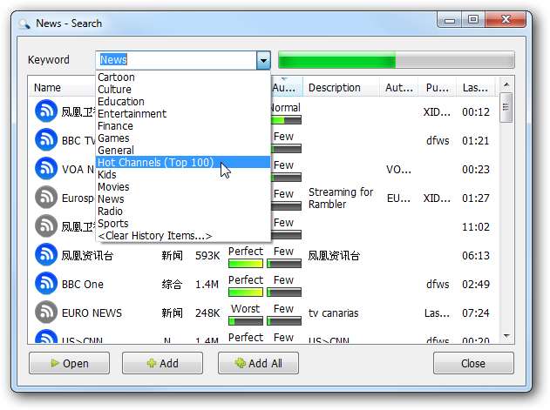Click the Streaming for Rambler description
This screenshot has width=550, height=410.
(341, 198)
